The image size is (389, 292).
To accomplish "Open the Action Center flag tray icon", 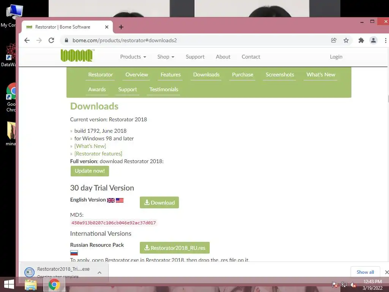I will pyautogui.click(x=335, y=285).
